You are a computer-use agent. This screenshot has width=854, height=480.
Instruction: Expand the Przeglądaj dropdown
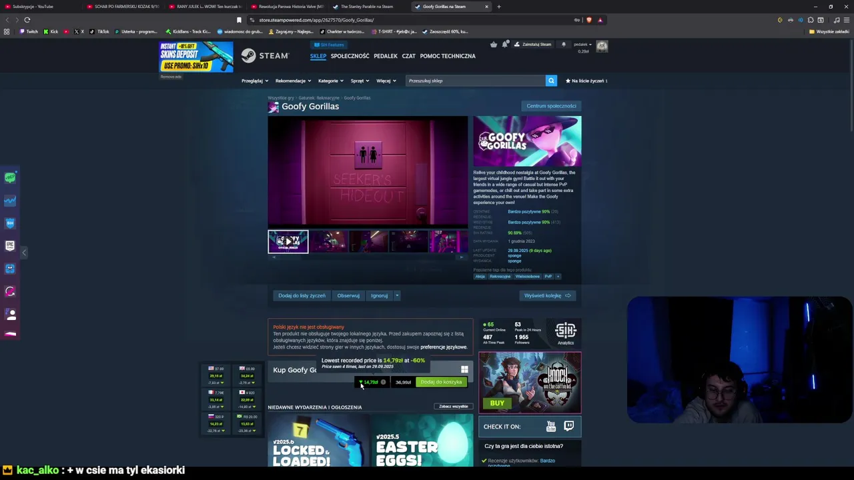tap(255, 81)
